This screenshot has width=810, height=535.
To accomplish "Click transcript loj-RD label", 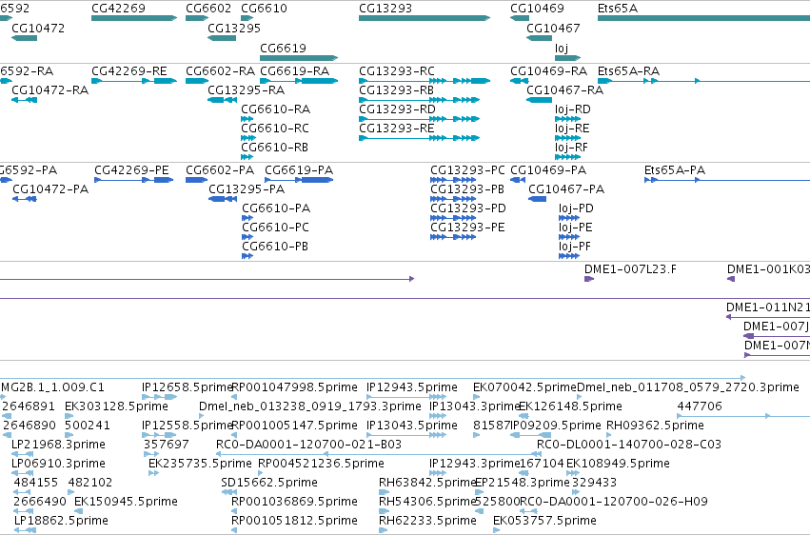I will click(x=573, y=109).
